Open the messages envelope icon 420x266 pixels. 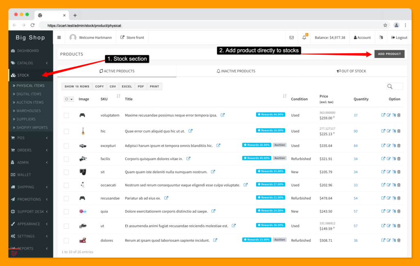pyautogui.click(x=291, y=37)
